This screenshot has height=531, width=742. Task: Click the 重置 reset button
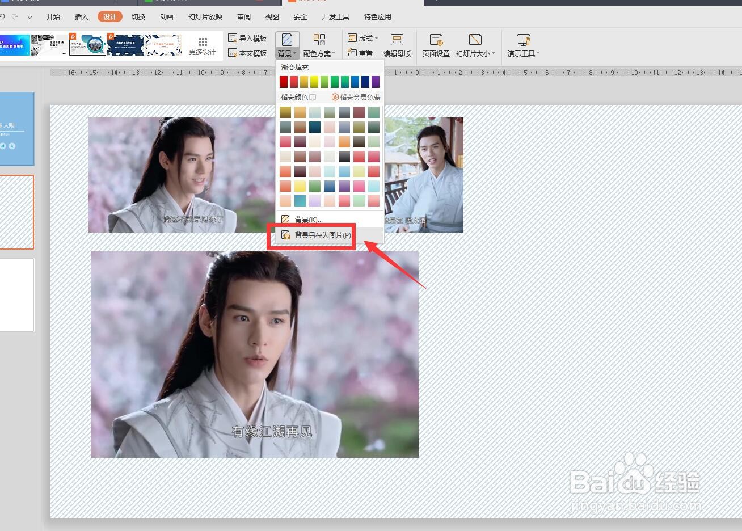(360, 53)
